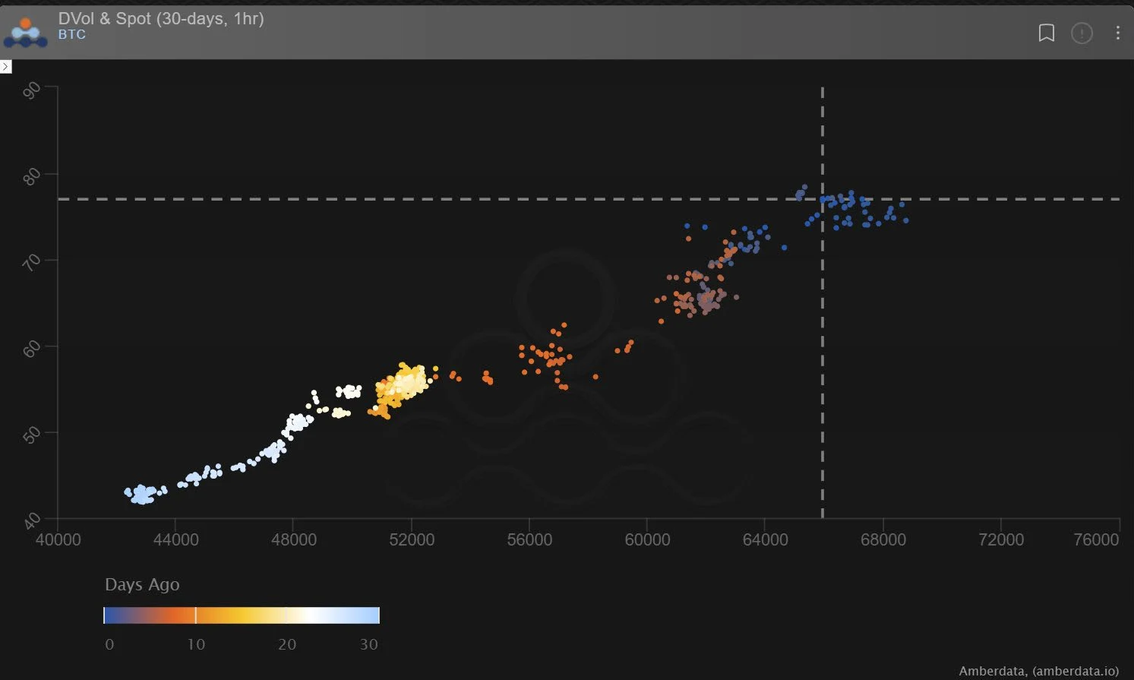The image size is (1134, 680).
Task: Click the 90 y-axis label
Action: [x=32, y=91]
